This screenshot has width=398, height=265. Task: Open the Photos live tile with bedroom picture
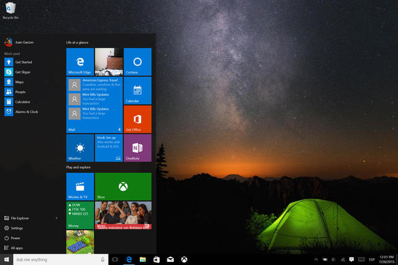pos(109,62)
